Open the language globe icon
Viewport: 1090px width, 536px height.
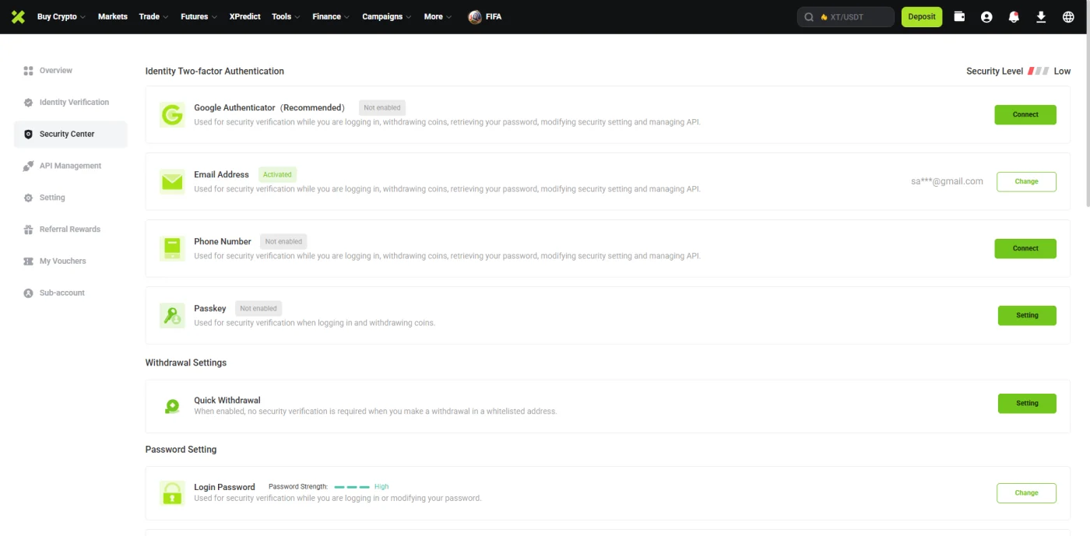pyautogui.click(x=1068, y=16)
